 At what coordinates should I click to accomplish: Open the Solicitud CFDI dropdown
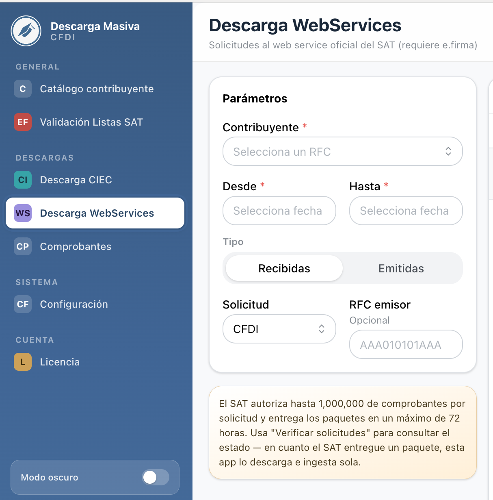[279, 329]
